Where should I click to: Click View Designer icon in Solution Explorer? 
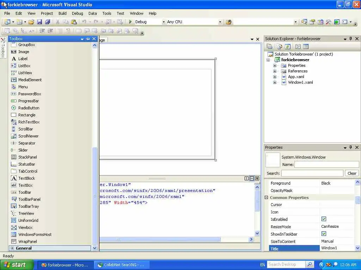click(x=306, y=47)
